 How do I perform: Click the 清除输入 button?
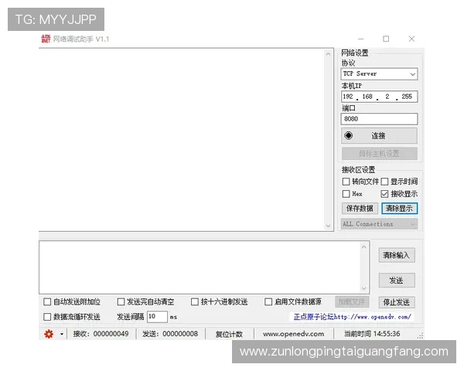coord(397,255)
